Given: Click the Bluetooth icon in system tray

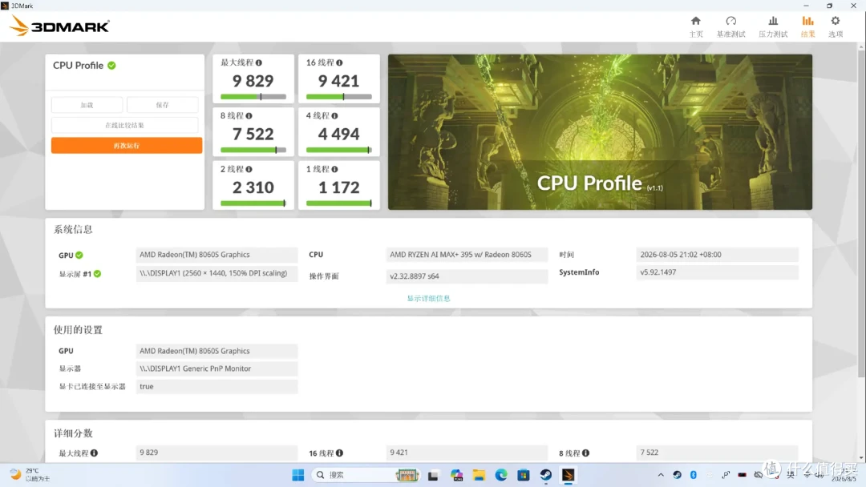Looking at the screenshot, I should [693, 474].
